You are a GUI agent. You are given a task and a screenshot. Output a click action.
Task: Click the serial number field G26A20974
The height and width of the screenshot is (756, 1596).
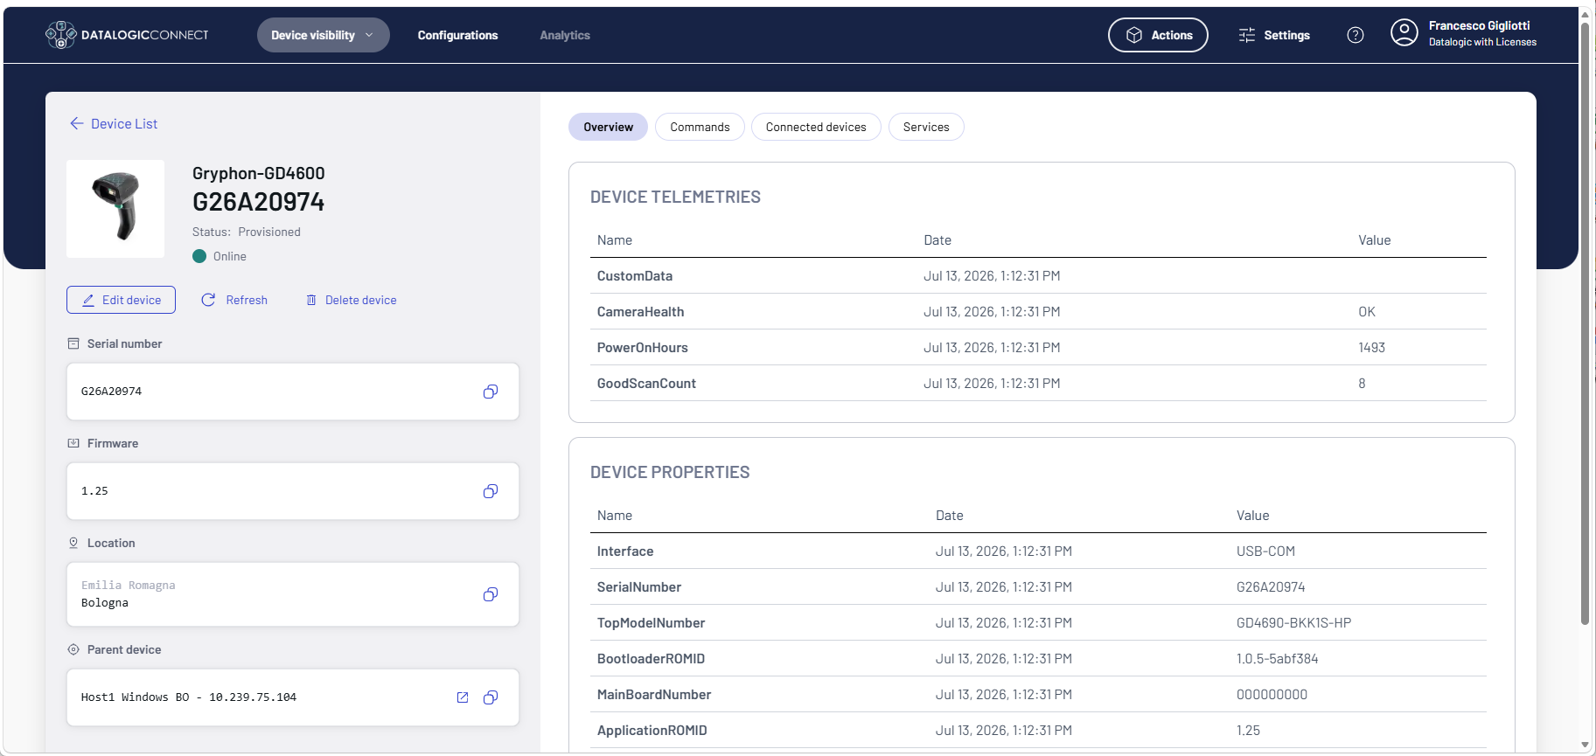[293, 392]
